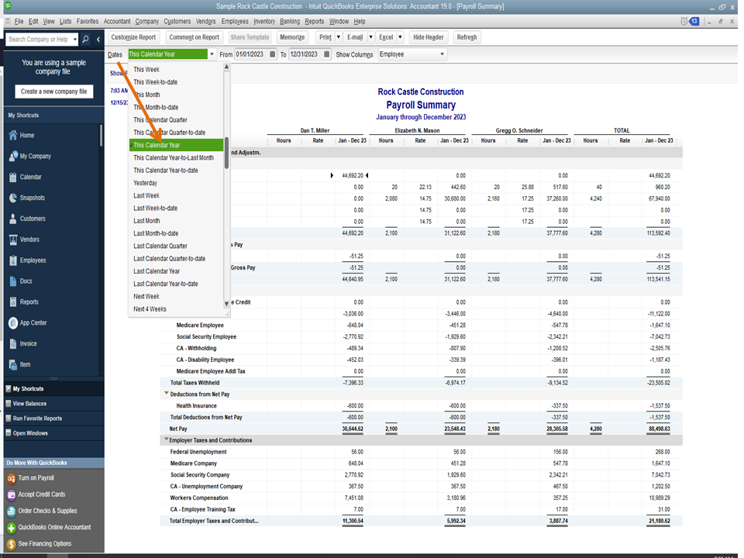
Task: Choose This Month from dates list
Action: (x=176, y=95)
